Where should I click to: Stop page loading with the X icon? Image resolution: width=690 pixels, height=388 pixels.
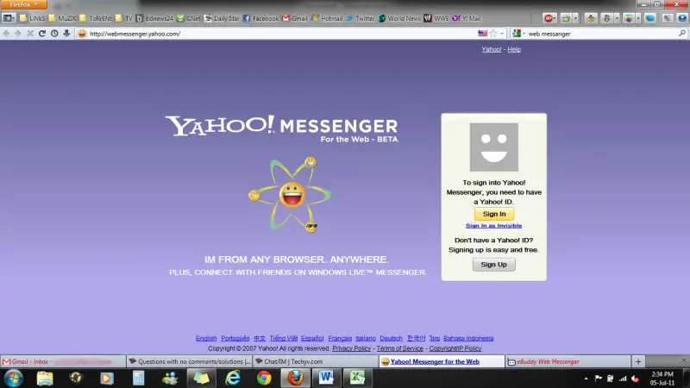tap(30, 34)
